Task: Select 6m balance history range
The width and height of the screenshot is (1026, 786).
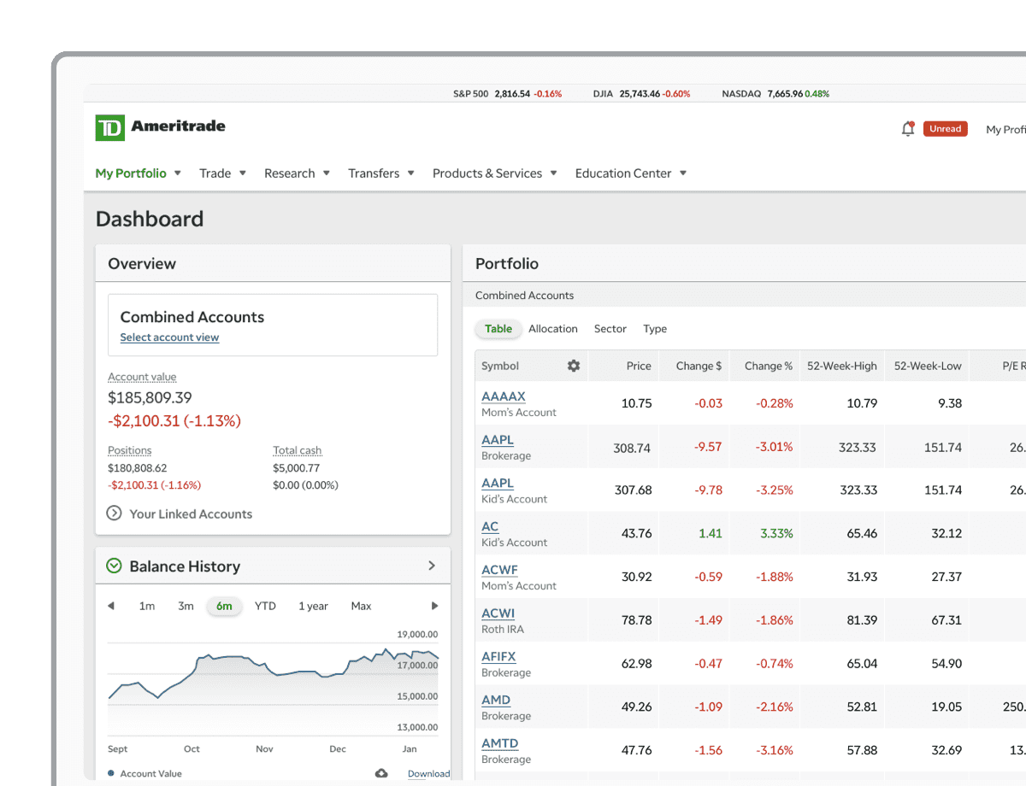Action: click(x=224, y=606)
